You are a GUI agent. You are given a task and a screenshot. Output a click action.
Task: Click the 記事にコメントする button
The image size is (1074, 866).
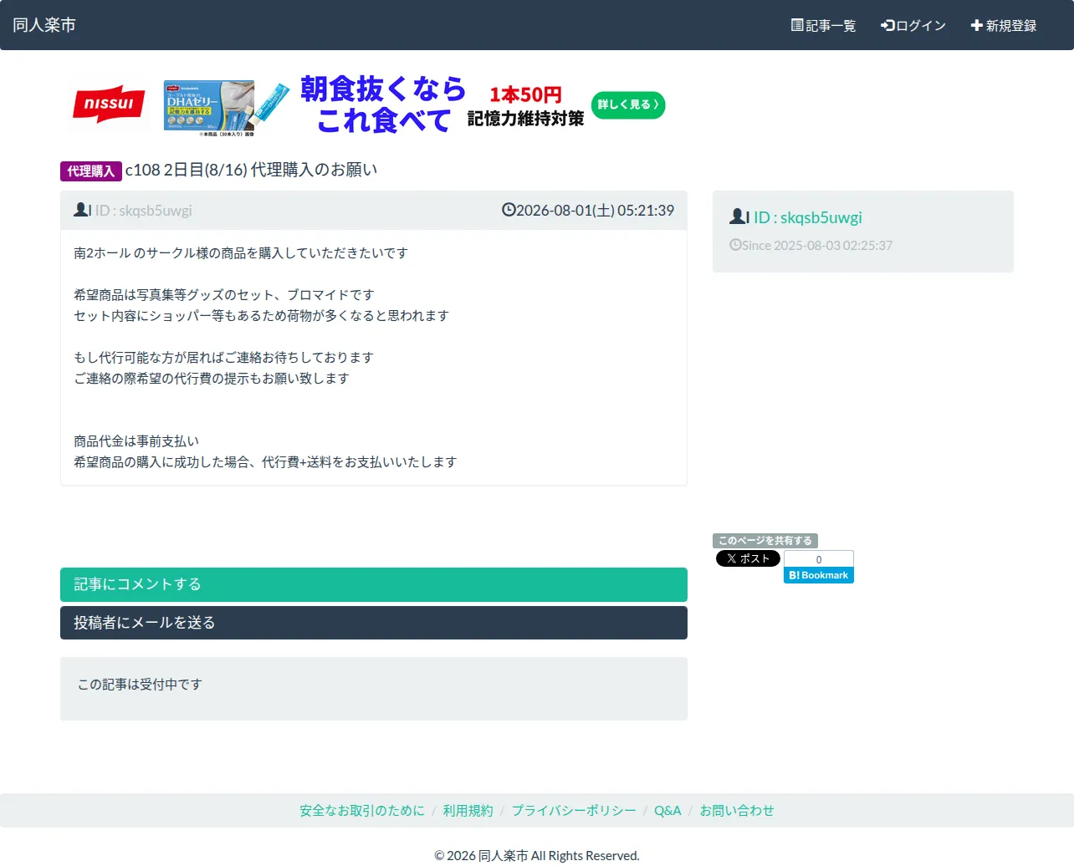374,585
